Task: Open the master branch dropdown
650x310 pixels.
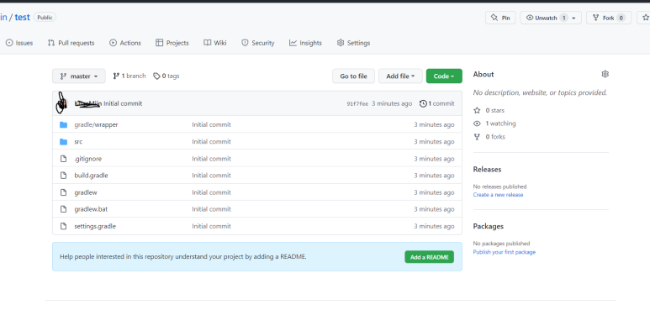Action: point(79,76)
